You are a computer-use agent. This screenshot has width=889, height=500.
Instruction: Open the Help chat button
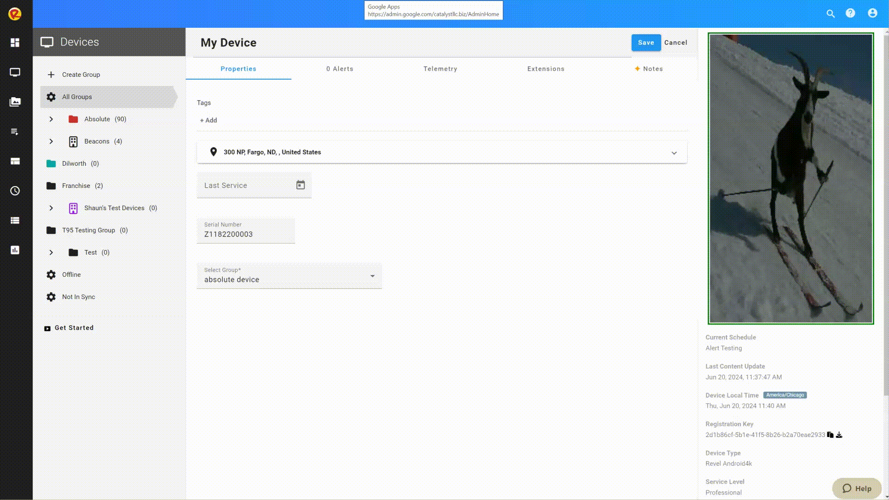click(857, 488)
